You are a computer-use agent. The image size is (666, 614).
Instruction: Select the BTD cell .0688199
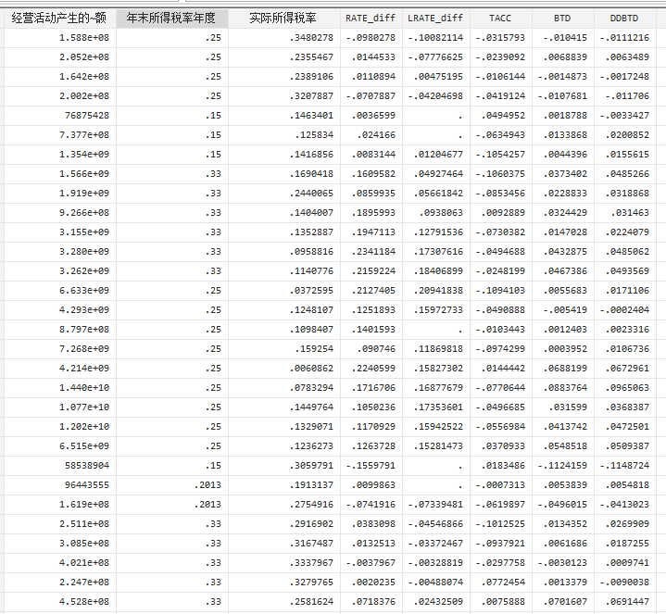coord(561,369)
